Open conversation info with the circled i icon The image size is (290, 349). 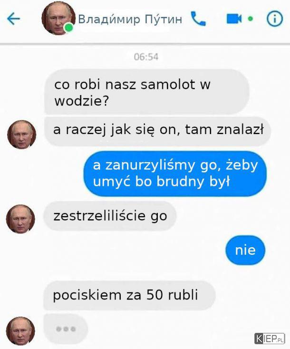275,19
